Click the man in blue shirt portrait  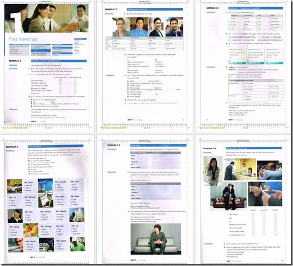(x=139, y=27)
